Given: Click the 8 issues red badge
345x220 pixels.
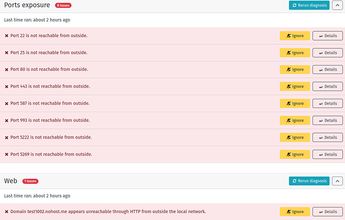Looking at the screenshot, I should point(63,5).
